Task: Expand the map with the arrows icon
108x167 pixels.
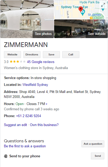Action: (103, 5)
